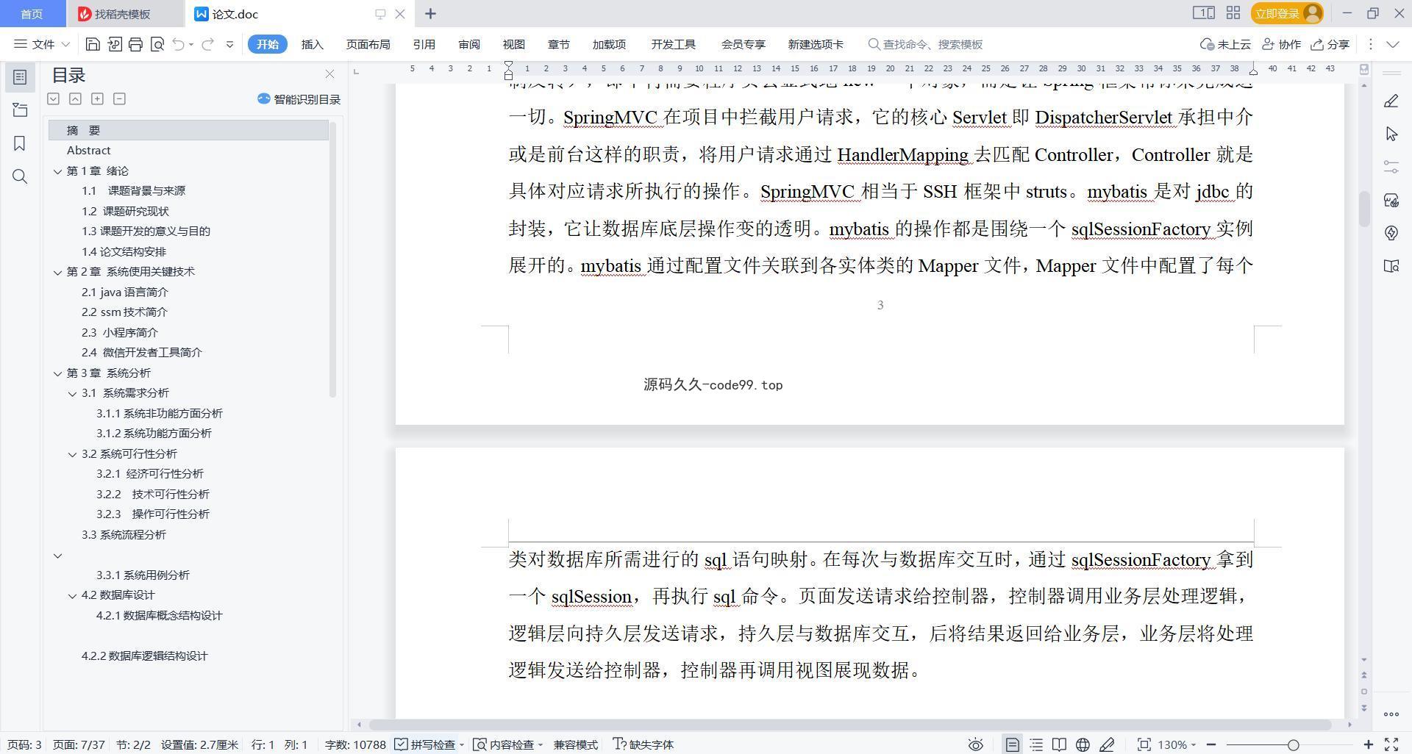Open a new tab with plus
Screen dimensions: 1412x754
point(431,13)
